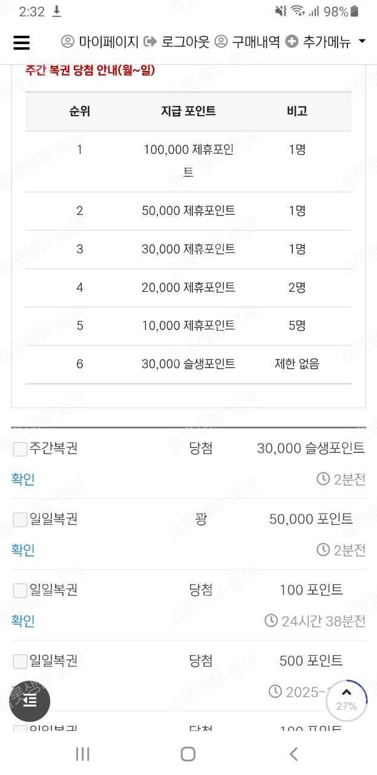Open the floating dark sidebar toggle button
Viewport: 377px width, 775px height.
tap(30, 701)
